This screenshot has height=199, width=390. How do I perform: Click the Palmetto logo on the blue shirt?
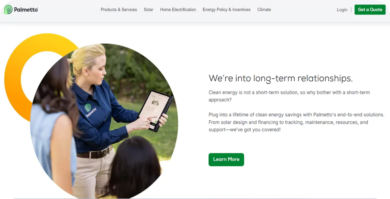90,110
